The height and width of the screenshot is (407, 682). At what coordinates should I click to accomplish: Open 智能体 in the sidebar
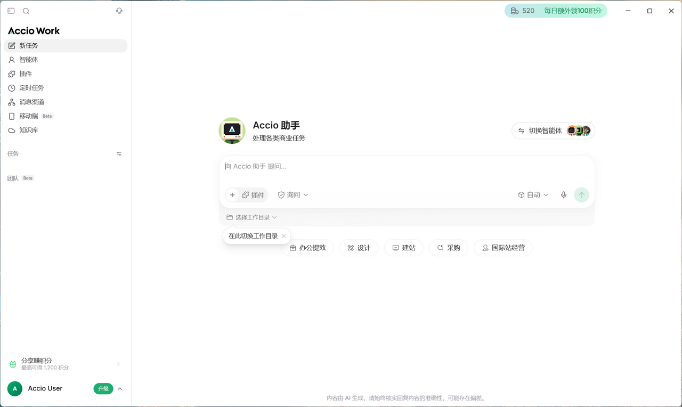click(66, 60)
